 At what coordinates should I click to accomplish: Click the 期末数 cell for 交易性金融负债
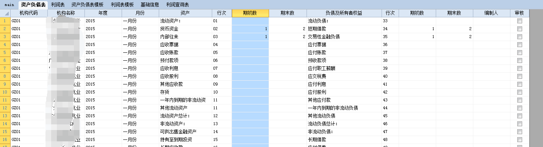pos(454,37)
